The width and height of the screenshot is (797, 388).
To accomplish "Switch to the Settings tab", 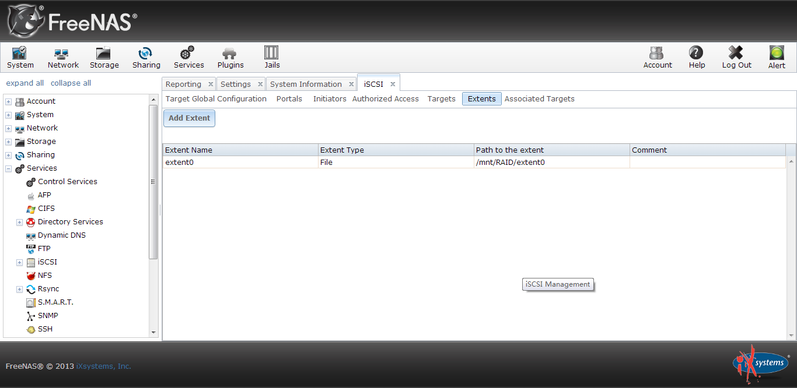I will click(236, 84).
